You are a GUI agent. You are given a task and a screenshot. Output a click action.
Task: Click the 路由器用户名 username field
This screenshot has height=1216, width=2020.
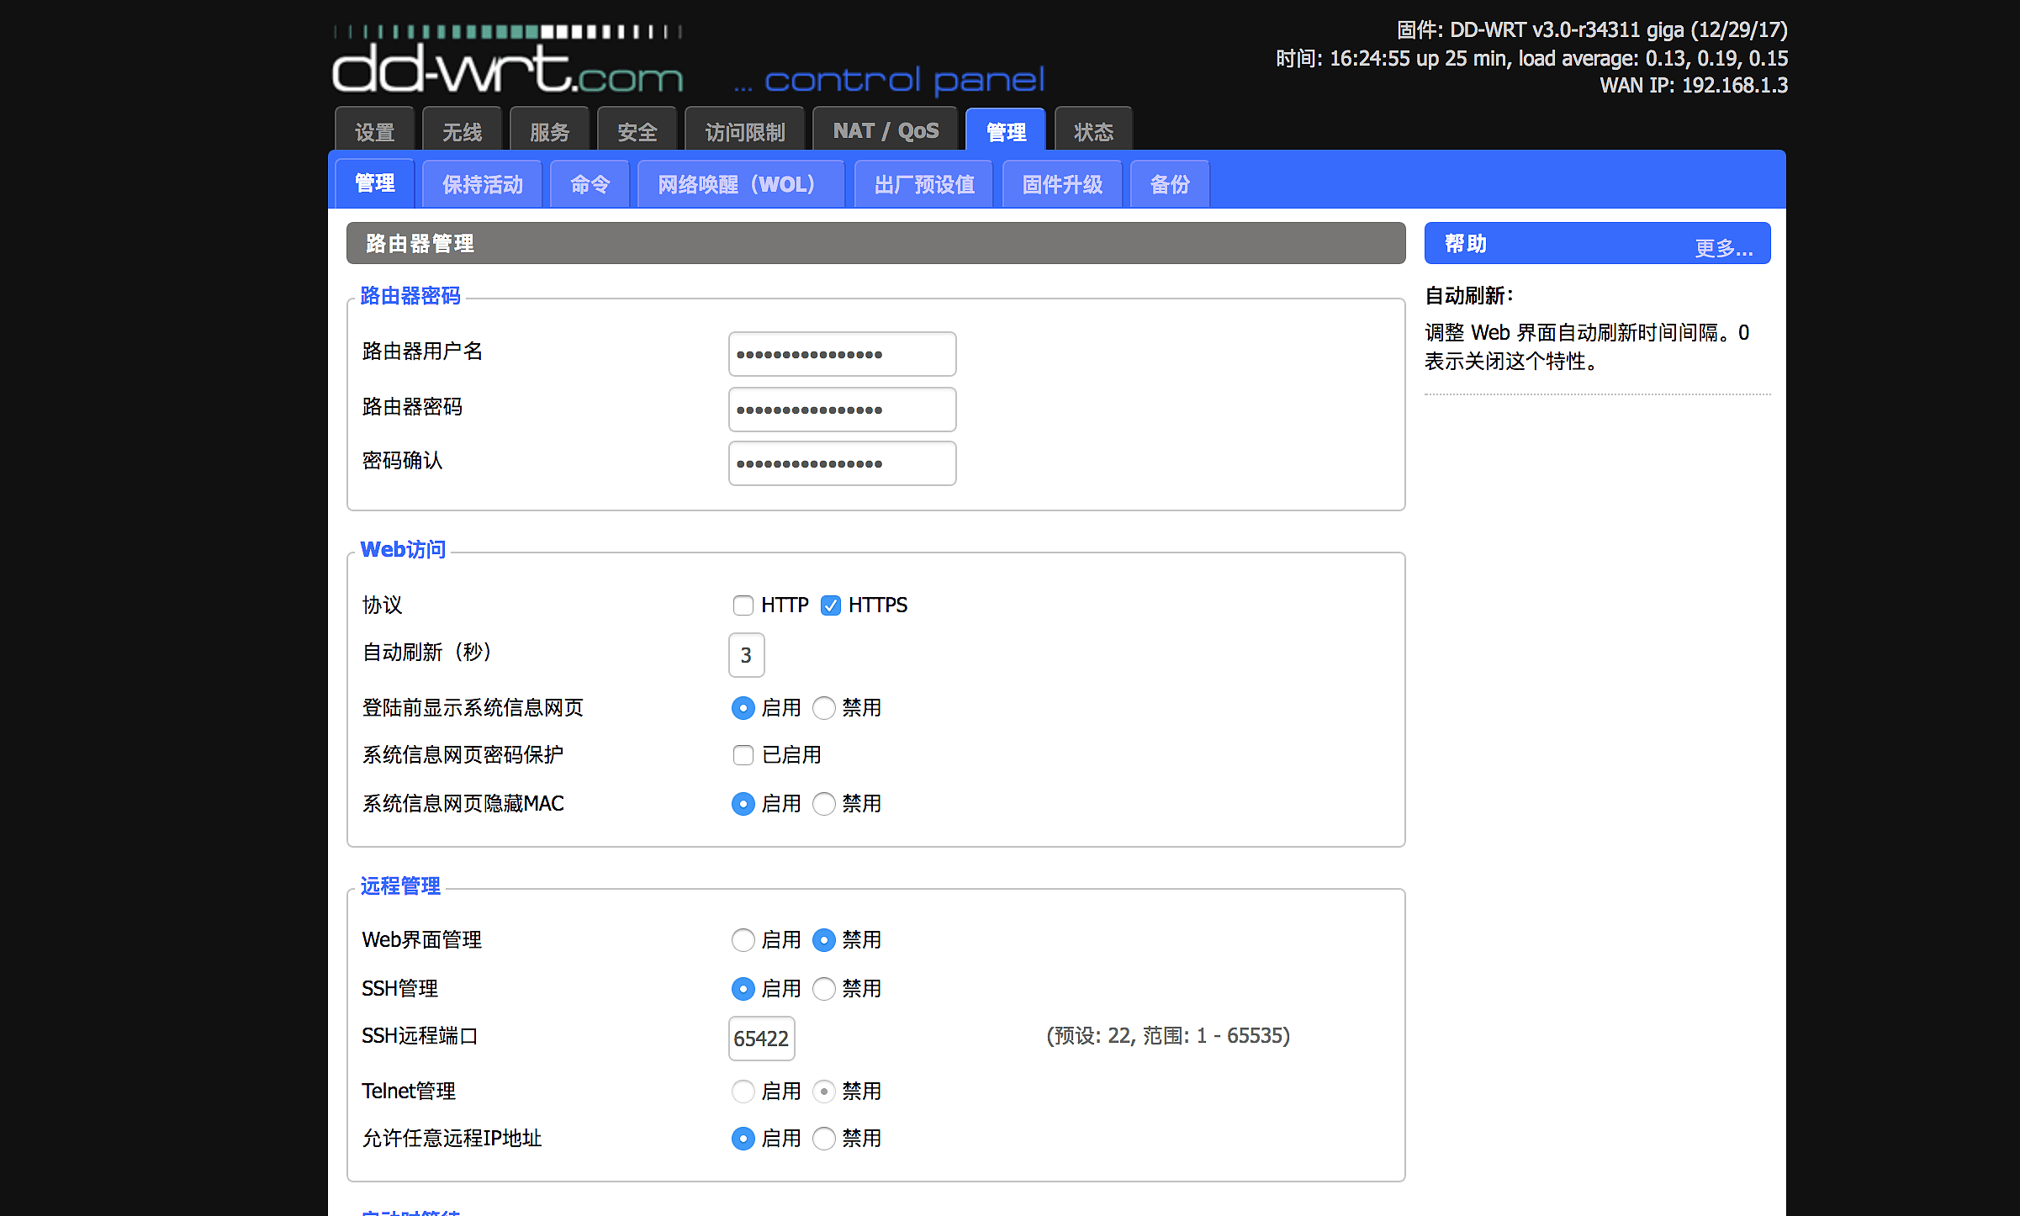(842, 354)
